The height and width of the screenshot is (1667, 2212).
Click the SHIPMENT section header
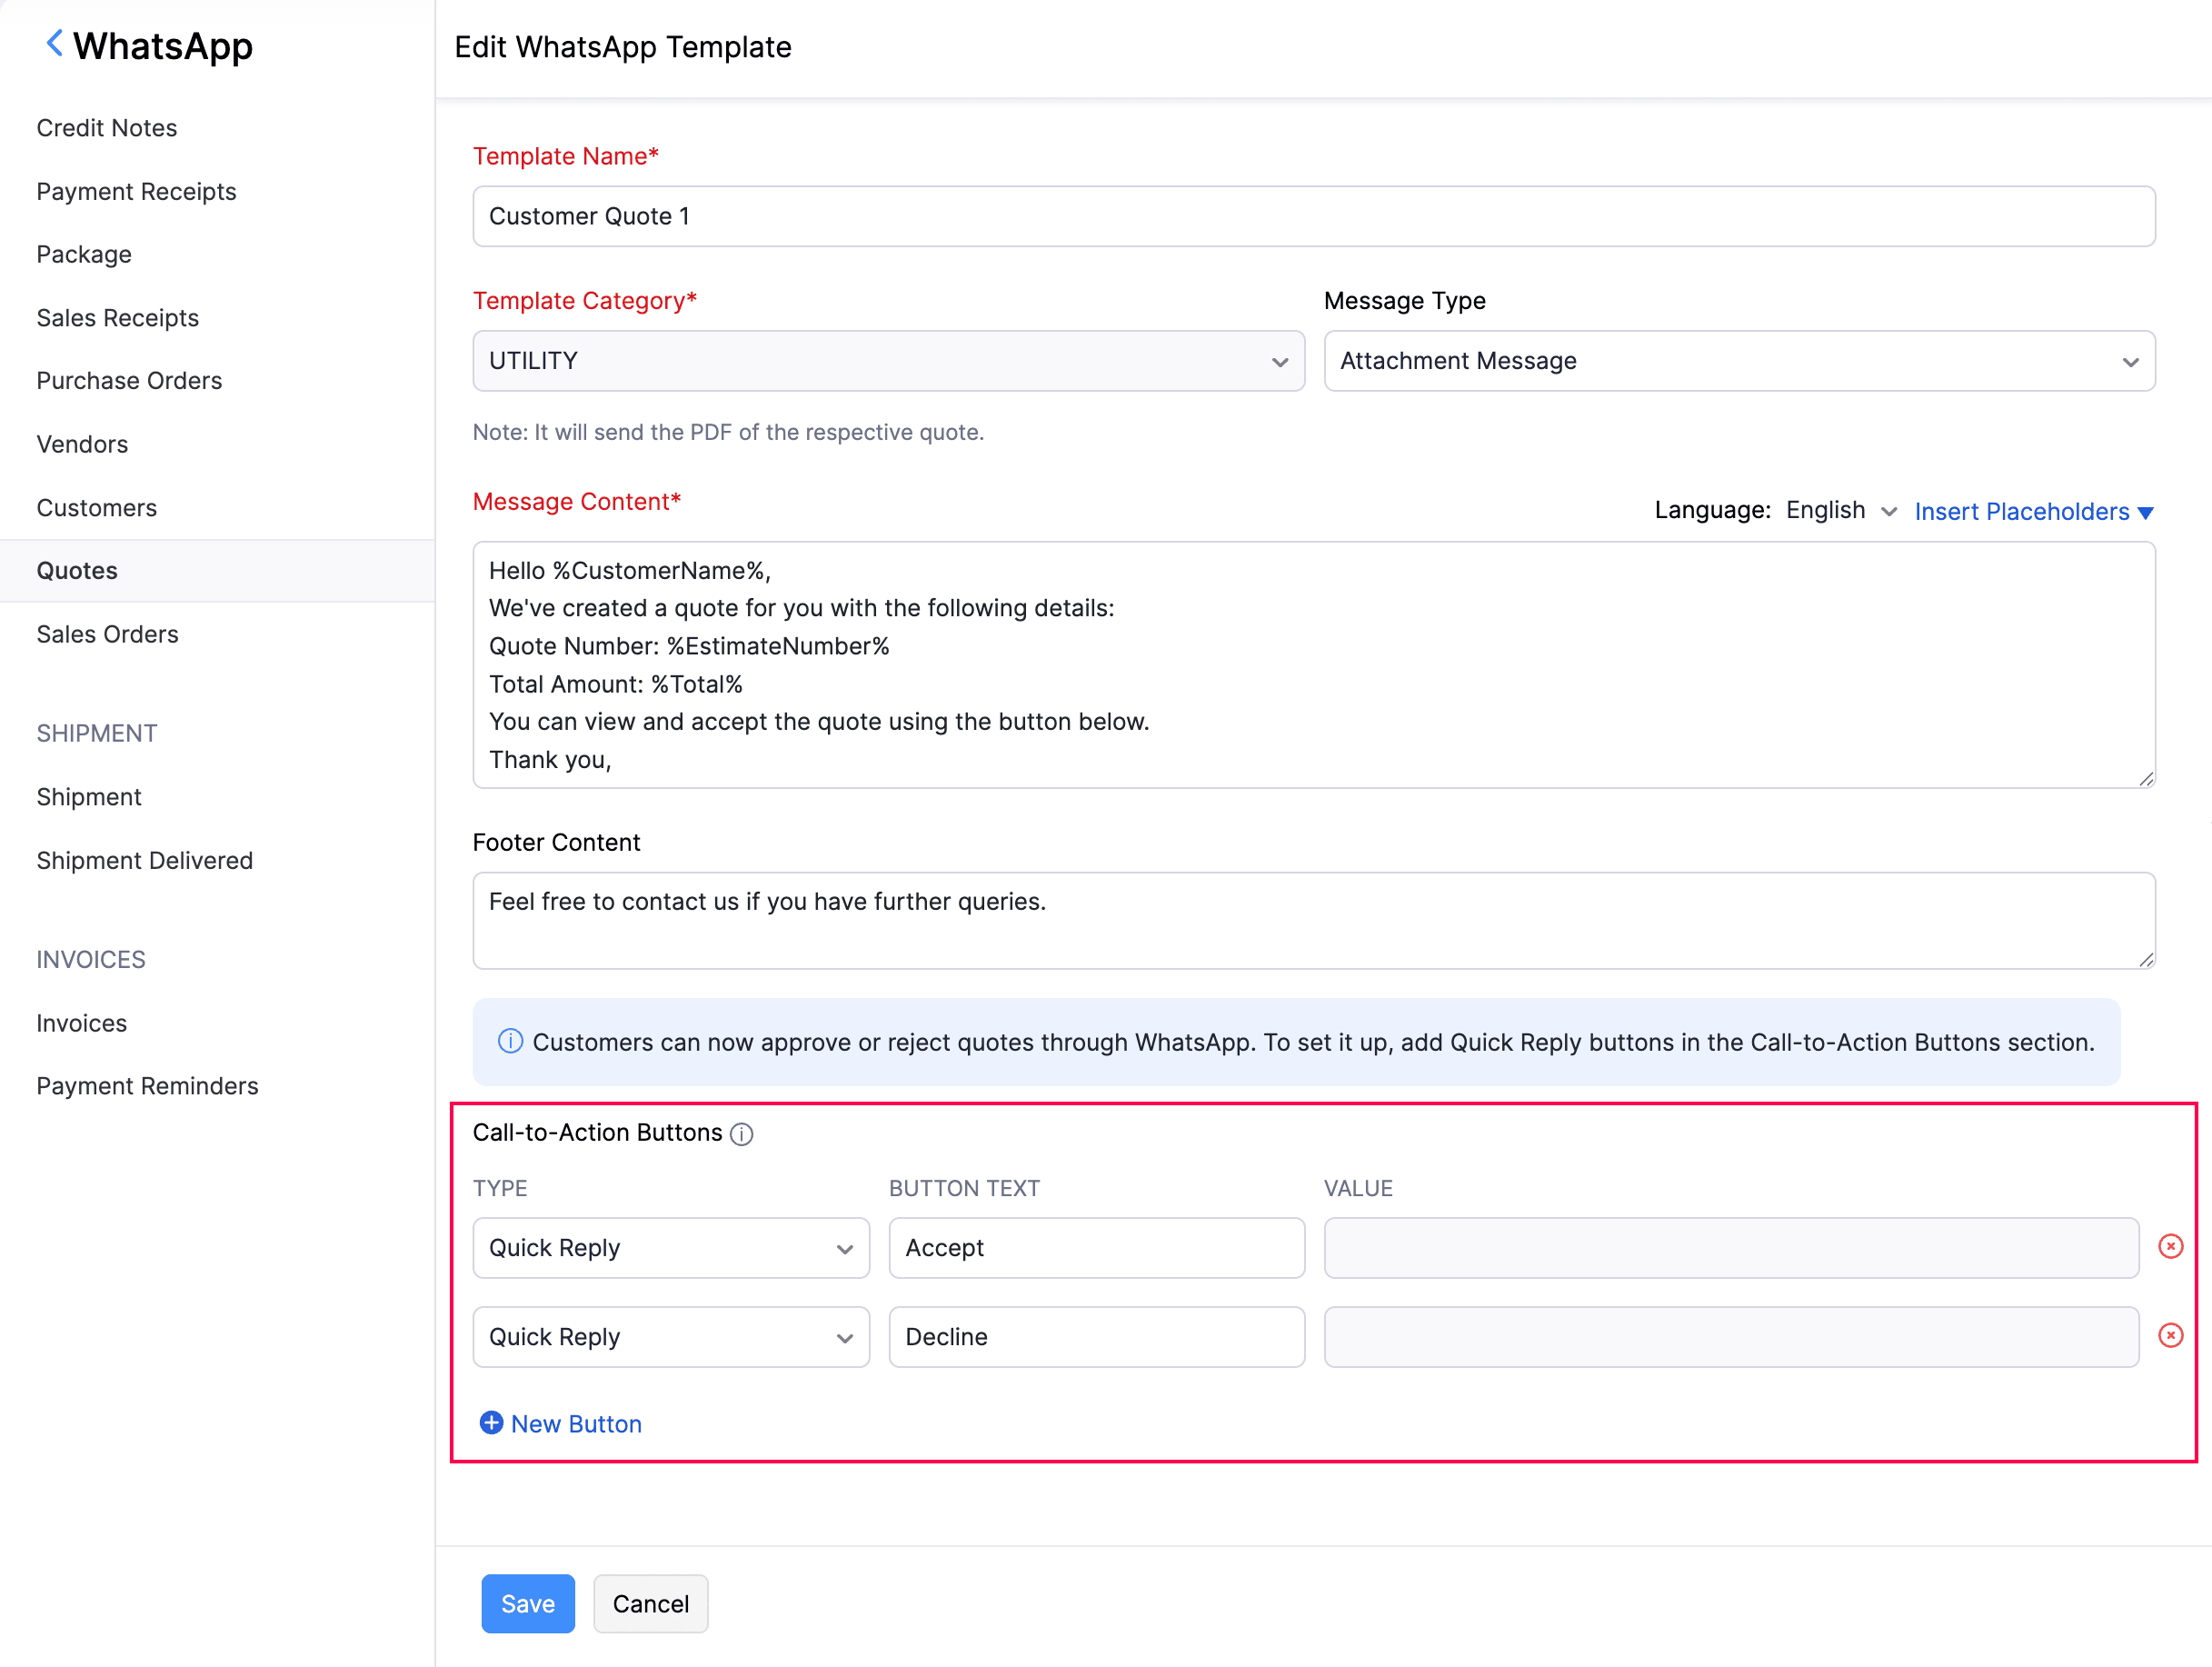[x=97, y=733]
